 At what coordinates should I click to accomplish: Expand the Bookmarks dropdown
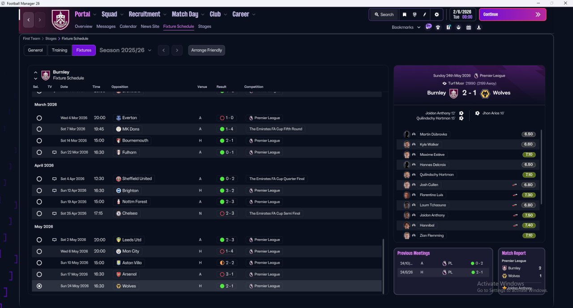(x=406, y=27)
